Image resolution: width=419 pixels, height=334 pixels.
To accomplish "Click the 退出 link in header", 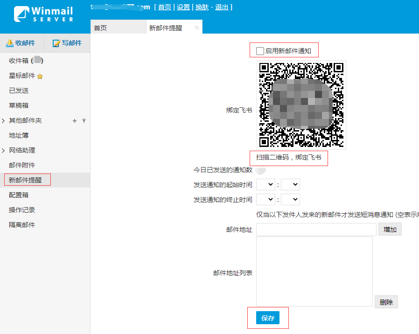I will pos(222,7).
